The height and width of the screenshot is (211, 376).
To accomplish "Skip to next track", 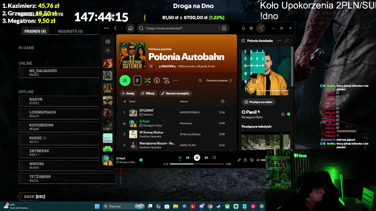I will [x=206, y=158].
